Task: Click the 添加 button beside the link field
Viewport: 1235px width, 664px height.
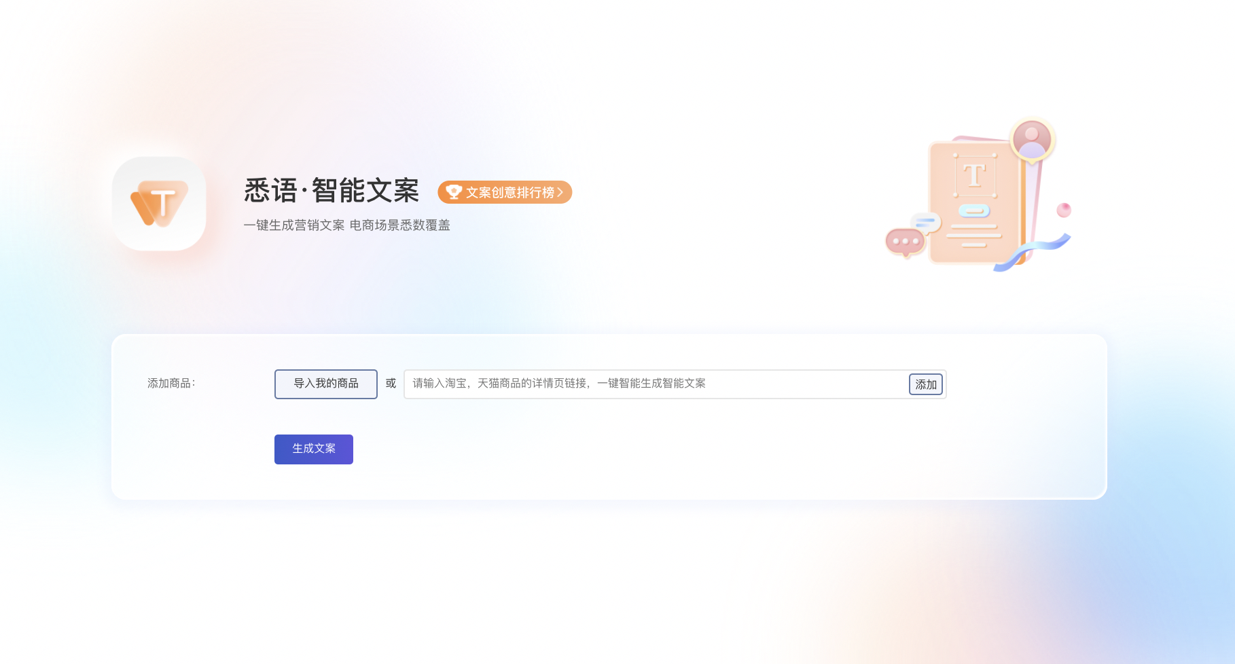Action: coord(926,384)
